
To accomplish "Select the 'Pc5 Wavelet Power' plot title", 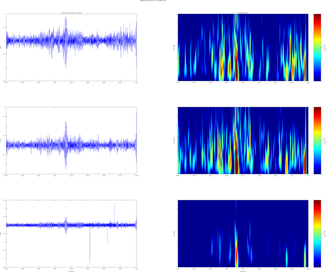I will (x=243, y=13).
